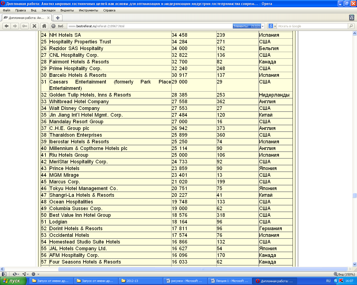Open the closed tabs trash icon

tap(352, 18)
